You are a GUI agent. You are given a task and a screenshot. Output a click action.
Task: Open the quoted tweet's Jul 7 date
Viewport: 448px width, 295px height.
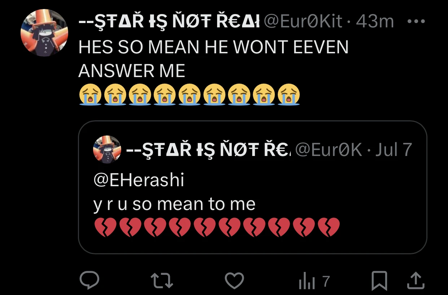393,149
